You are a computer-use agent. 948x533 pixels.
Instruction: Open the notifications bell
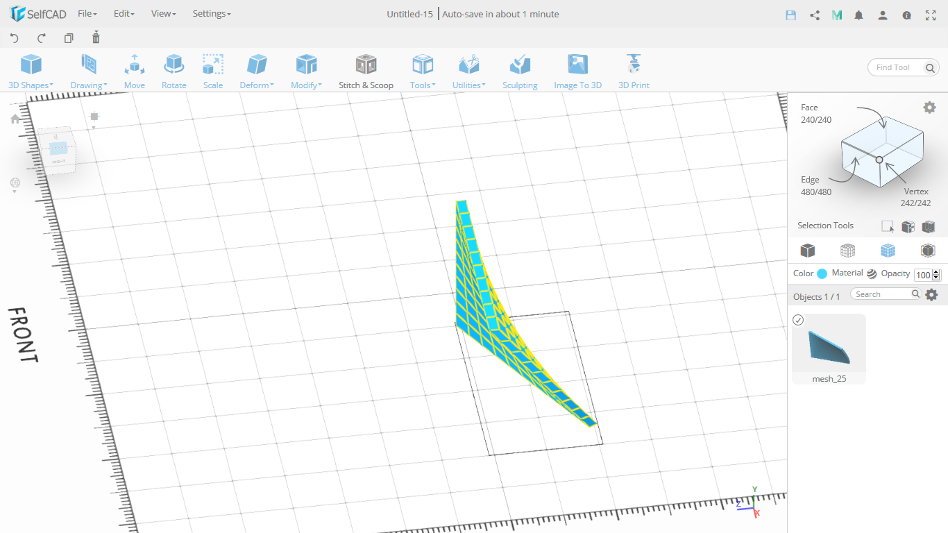pos(859,15)
